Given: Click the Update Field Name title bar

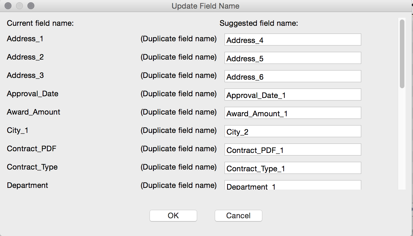Looking at the screenshot, I should [205, 6].
